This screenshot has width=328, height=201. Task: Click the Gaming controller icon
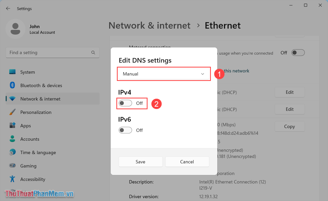point(12,166)
